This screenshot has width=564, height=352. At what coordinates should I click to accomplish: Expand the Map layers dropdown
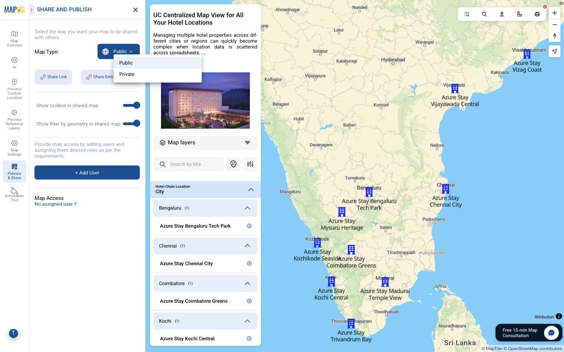(x=205, y=143)
